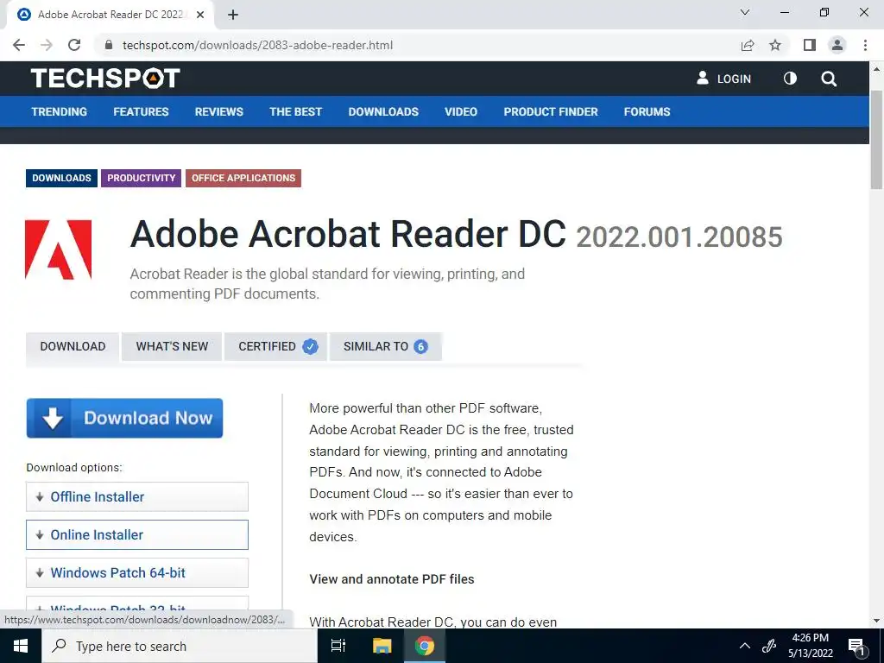Click version number 2022.001.20085

click(x=679, y=237)
